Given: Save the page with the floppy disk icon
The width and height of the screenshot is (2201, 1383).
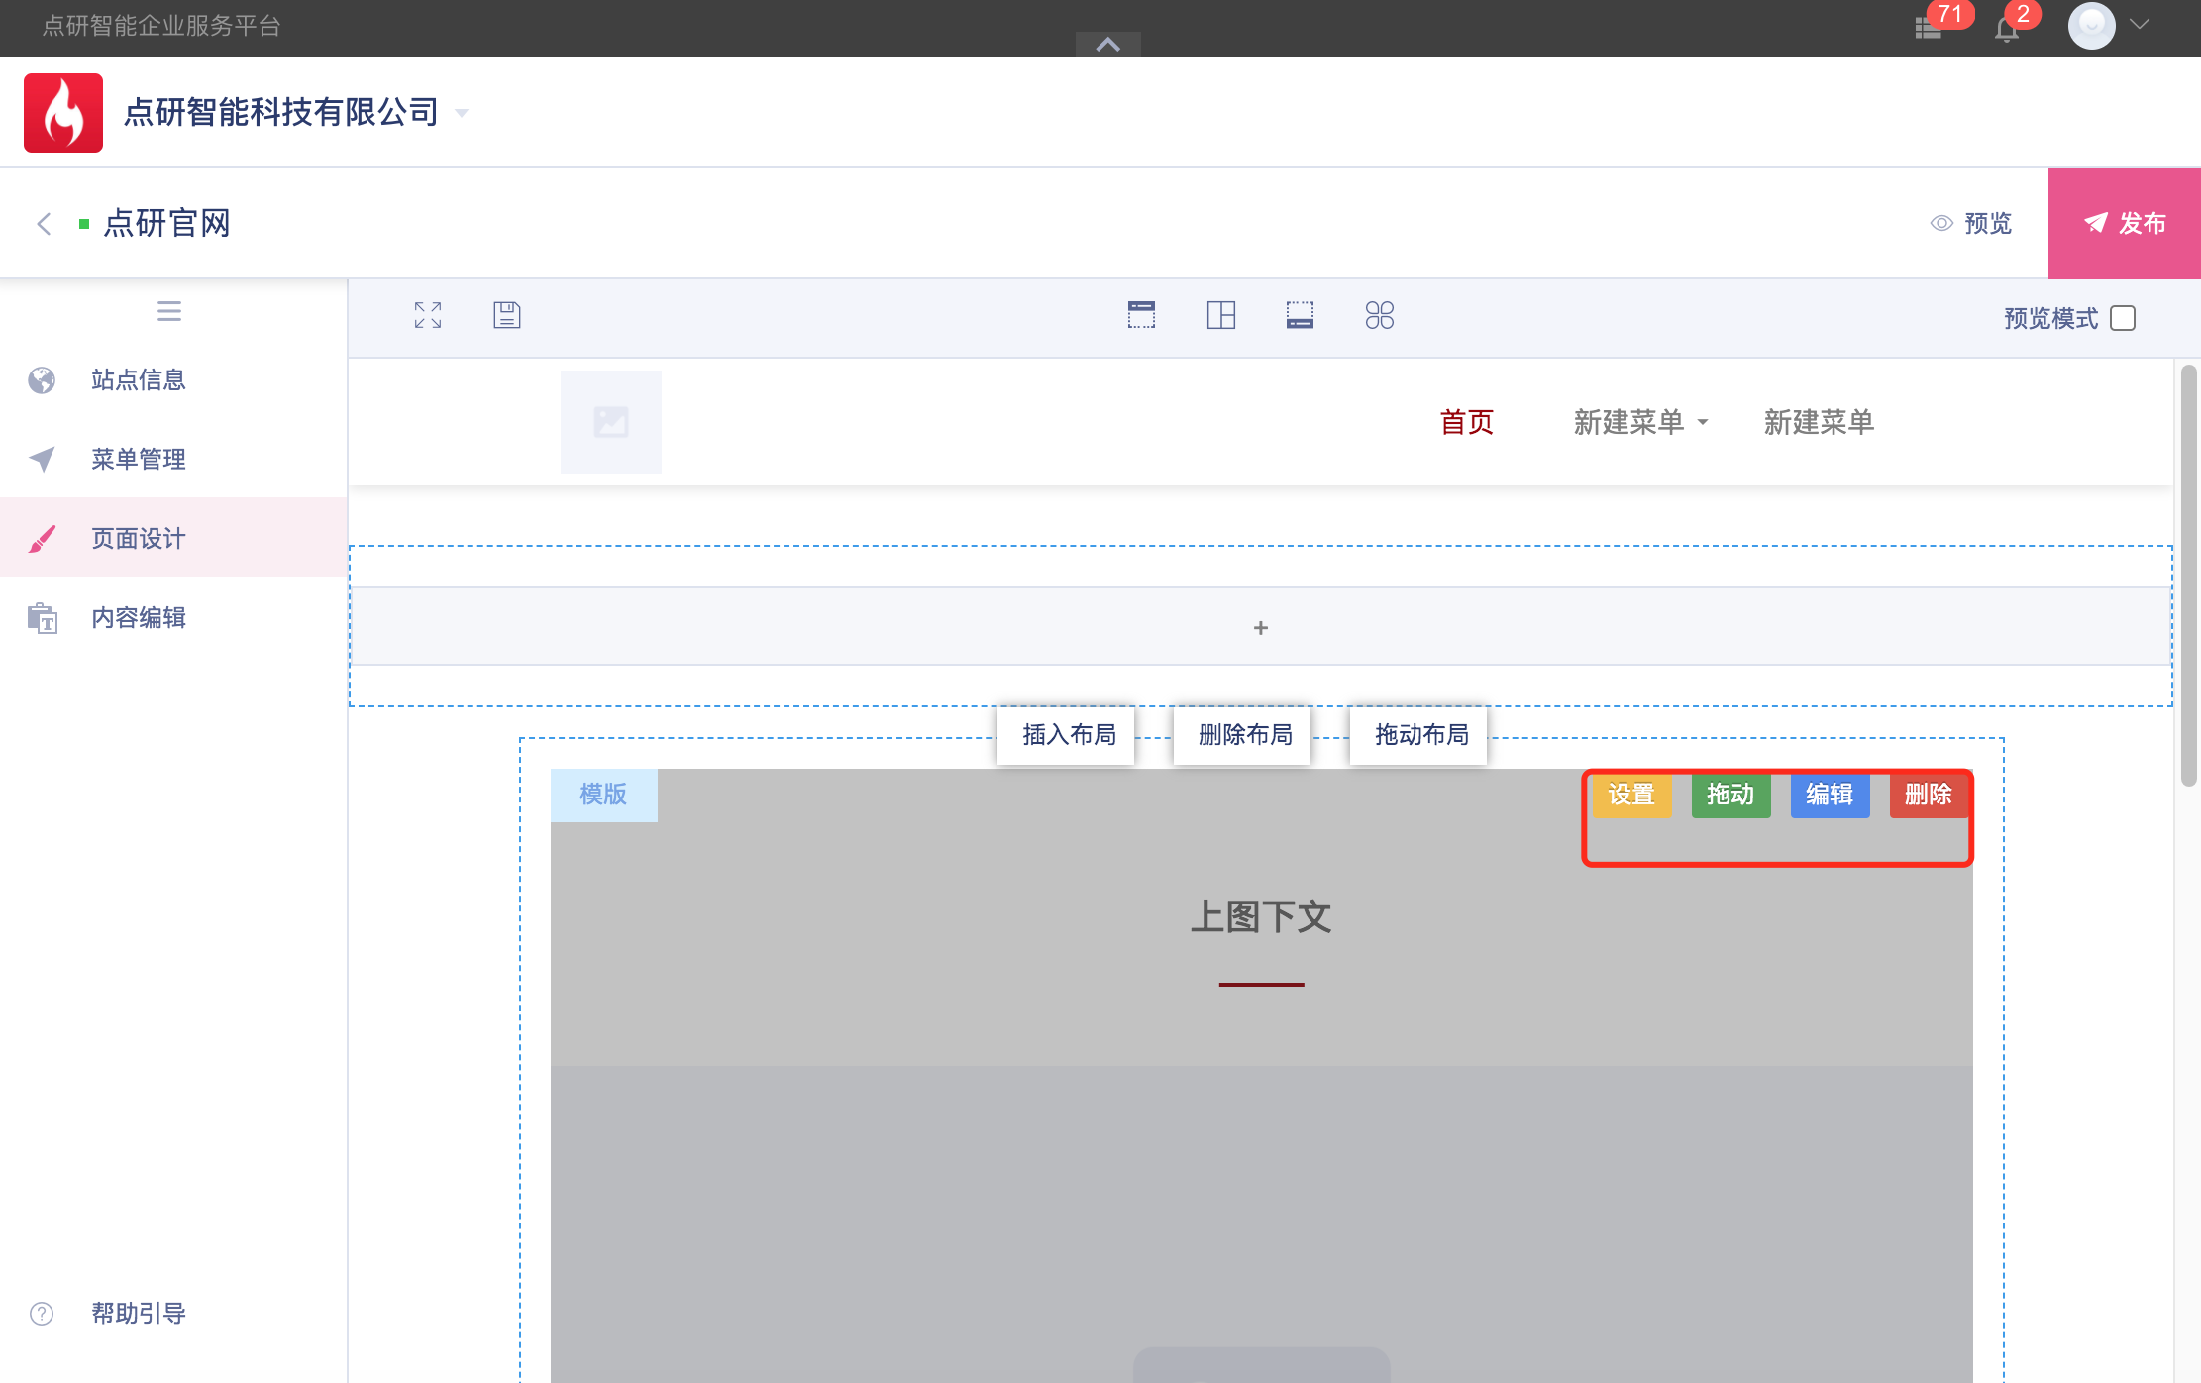Looking at the screenshot, I should [x=507, y=315].
